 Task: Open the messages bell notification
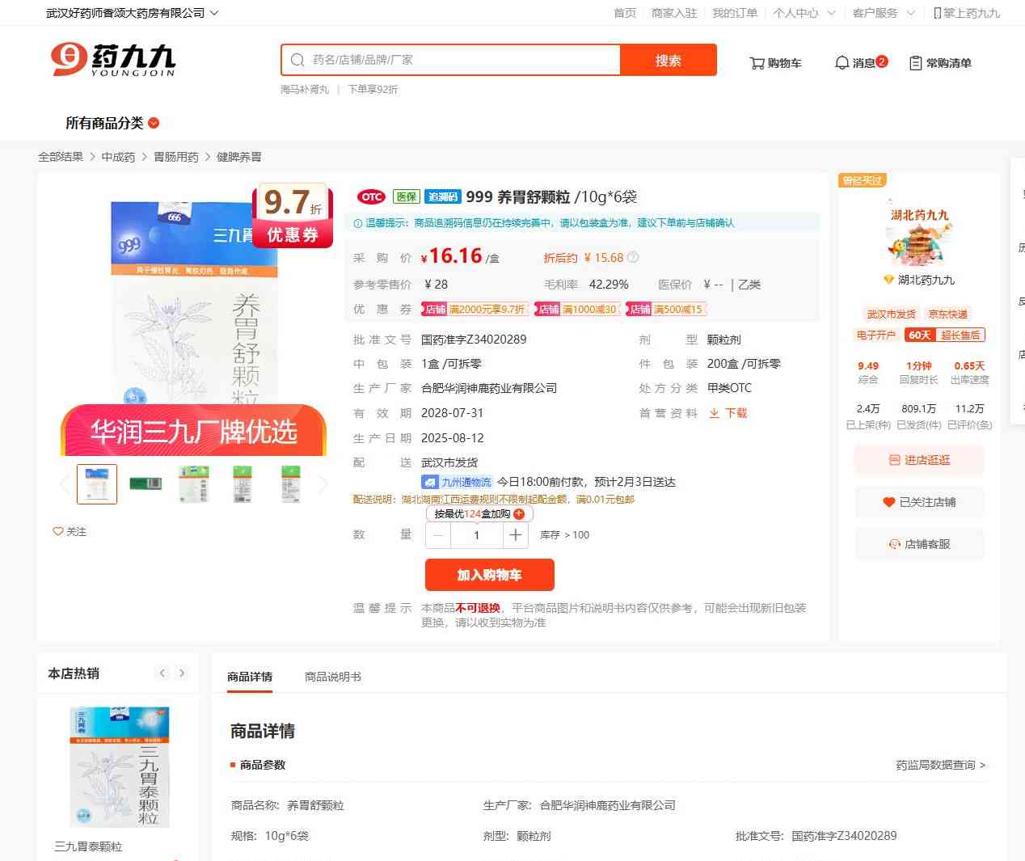(860, 63)
